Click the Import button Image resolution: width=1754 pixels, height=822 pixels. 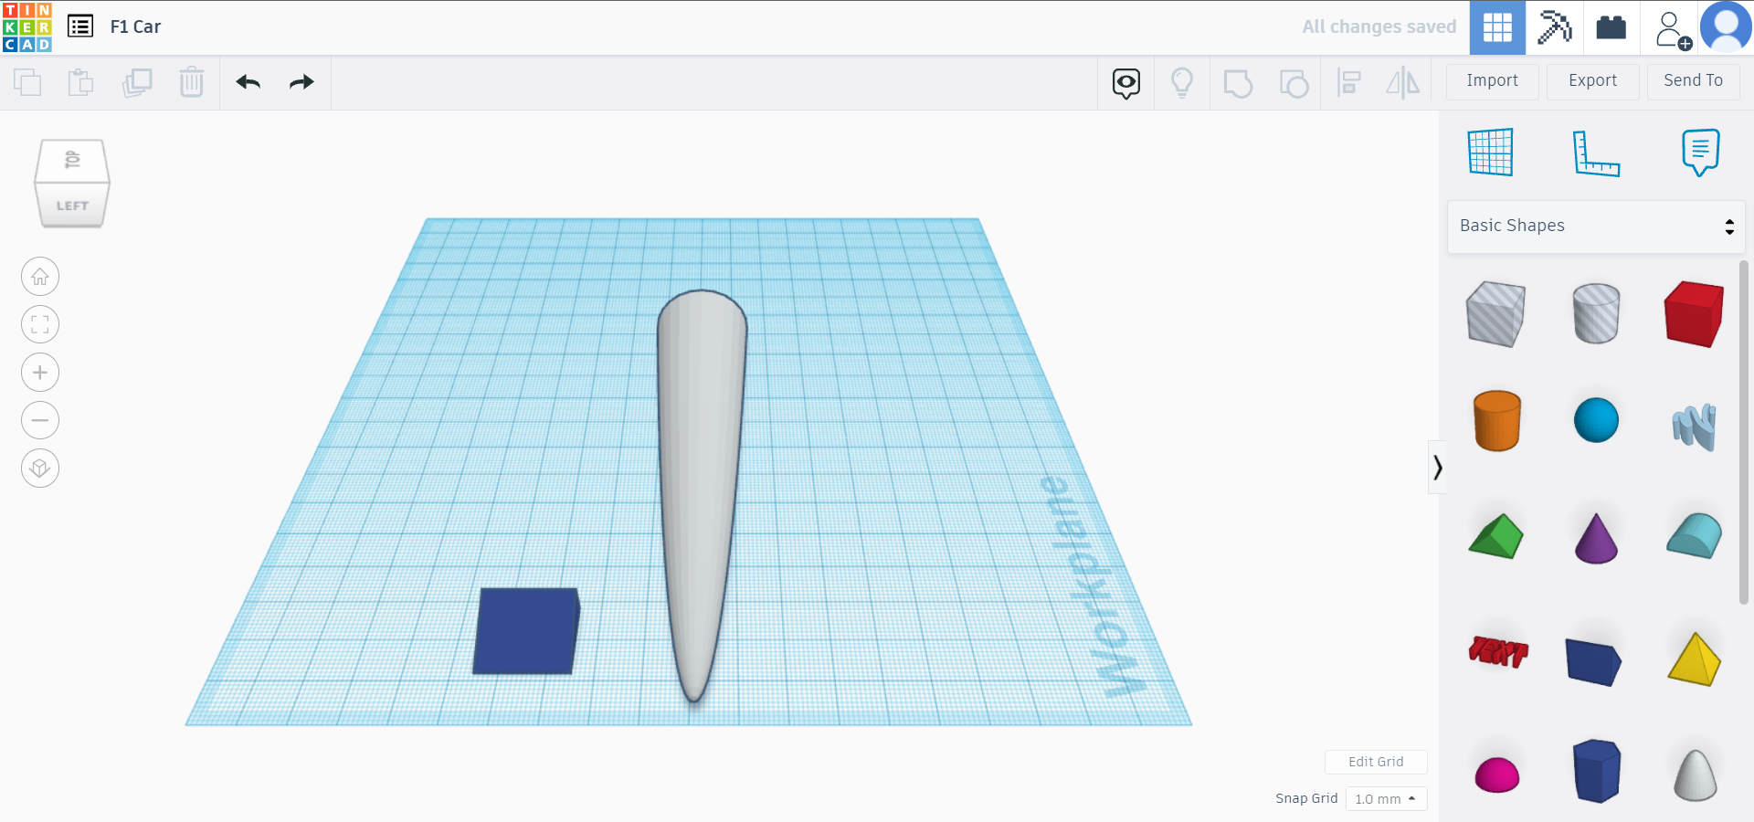click(x=1493, y=81)
